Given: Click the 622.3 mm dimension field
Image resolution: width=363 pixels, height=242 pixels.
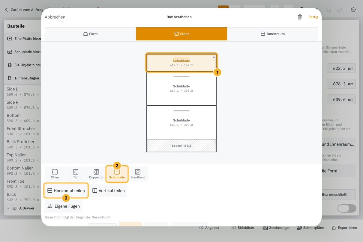Looking at the screenshot, I should (x=341, y=68).
